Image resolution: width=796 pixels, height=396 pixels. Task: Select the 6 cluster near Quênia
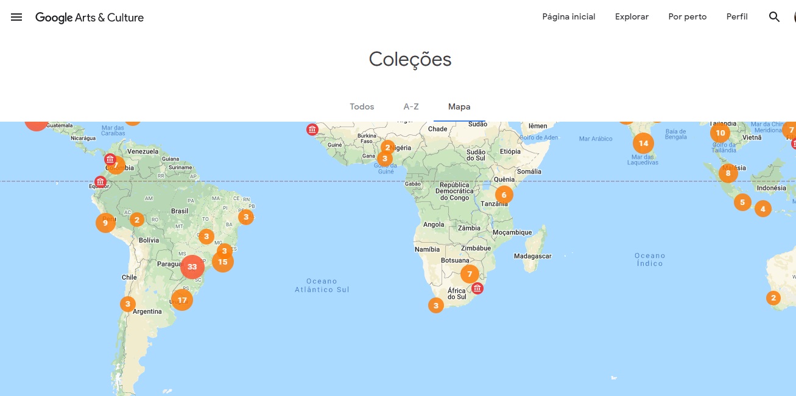point(504,195)
